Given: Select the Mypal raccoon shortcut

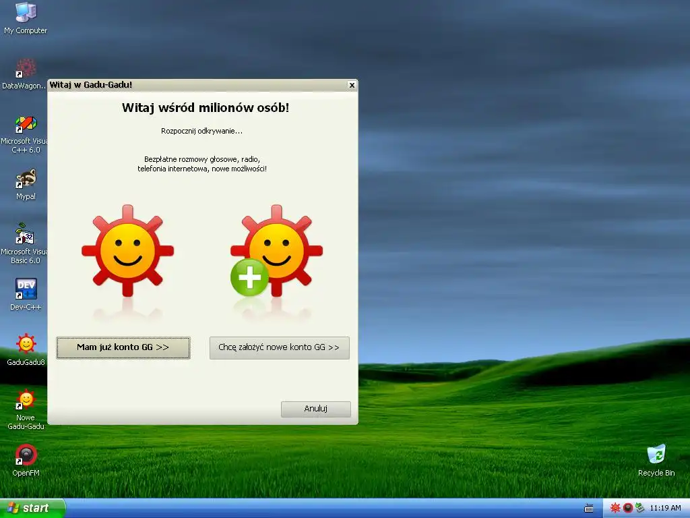Looking at the screenshot, I should (26, 185).
